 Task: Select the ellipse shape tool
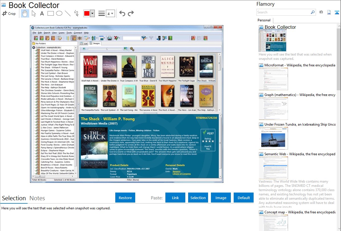pos(59,13)
